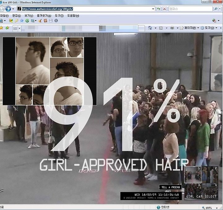Expand dropdown beside the globe-document toolbar icon
This screenshot has width=223, height=210.
tap(219, 21)
